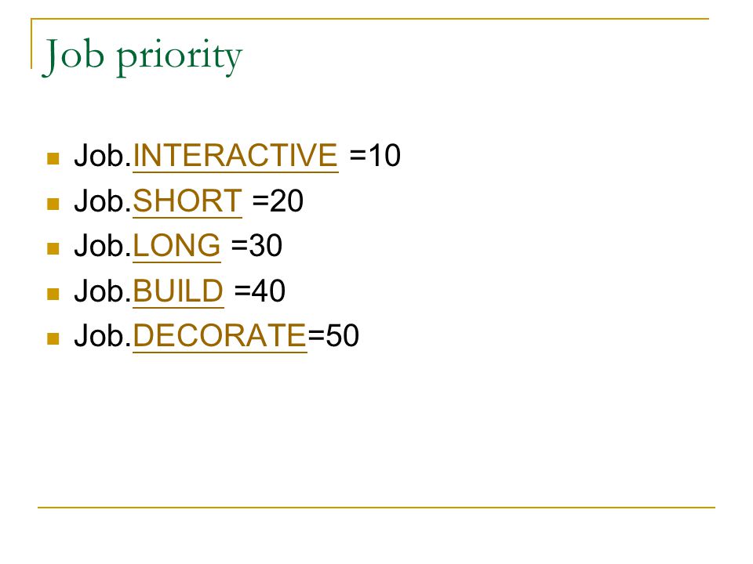Follow the LONG link
This screenshot has height=564, width=753.
click(176, 245)
